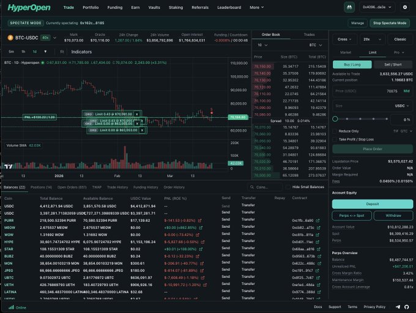The image size is (416, 313).
Task: Click the Telegram icon in footer
Action: pos(398,307)
